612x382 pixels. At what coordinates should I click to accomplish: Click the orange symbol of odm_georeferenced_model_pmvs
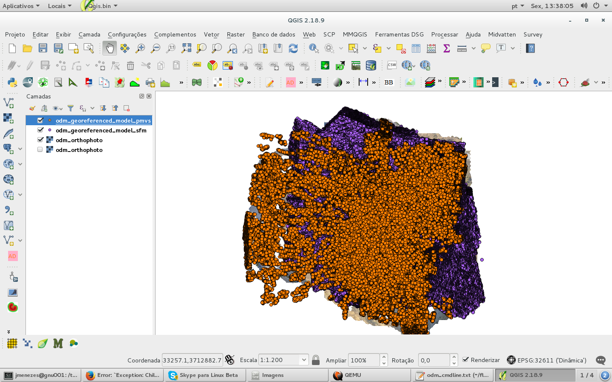coord(50,121)
